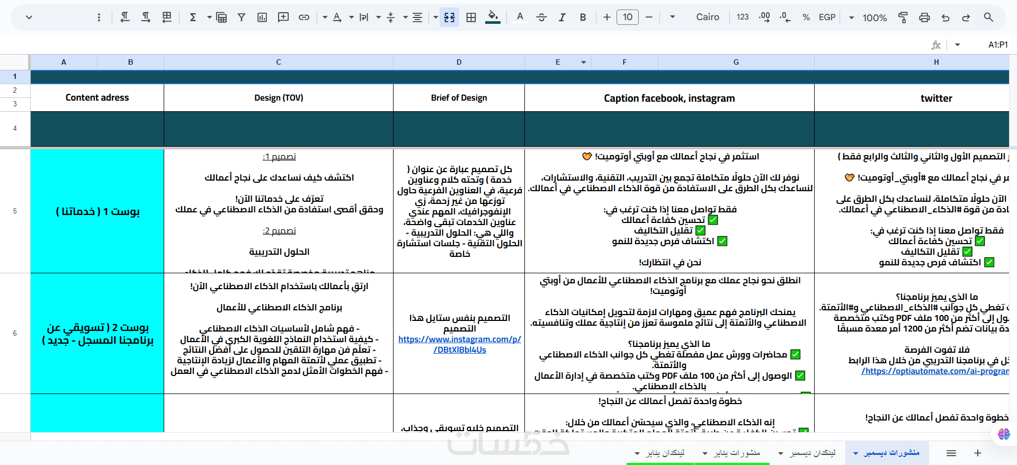Hide the menus with the chevron
Screen dimensions: 1017x465
29,17
